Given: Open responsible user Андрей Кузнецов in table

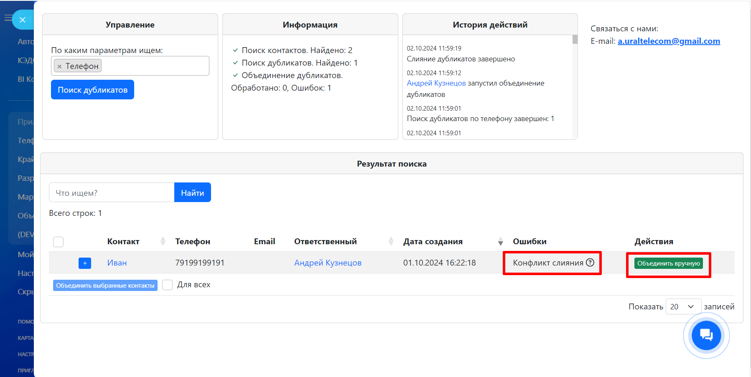Looking at the screenshot, I should [x=328, y=263].
